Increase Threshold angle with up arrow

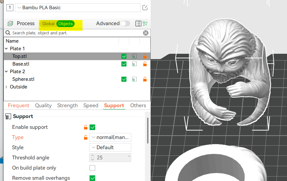(x=93, y=156)
